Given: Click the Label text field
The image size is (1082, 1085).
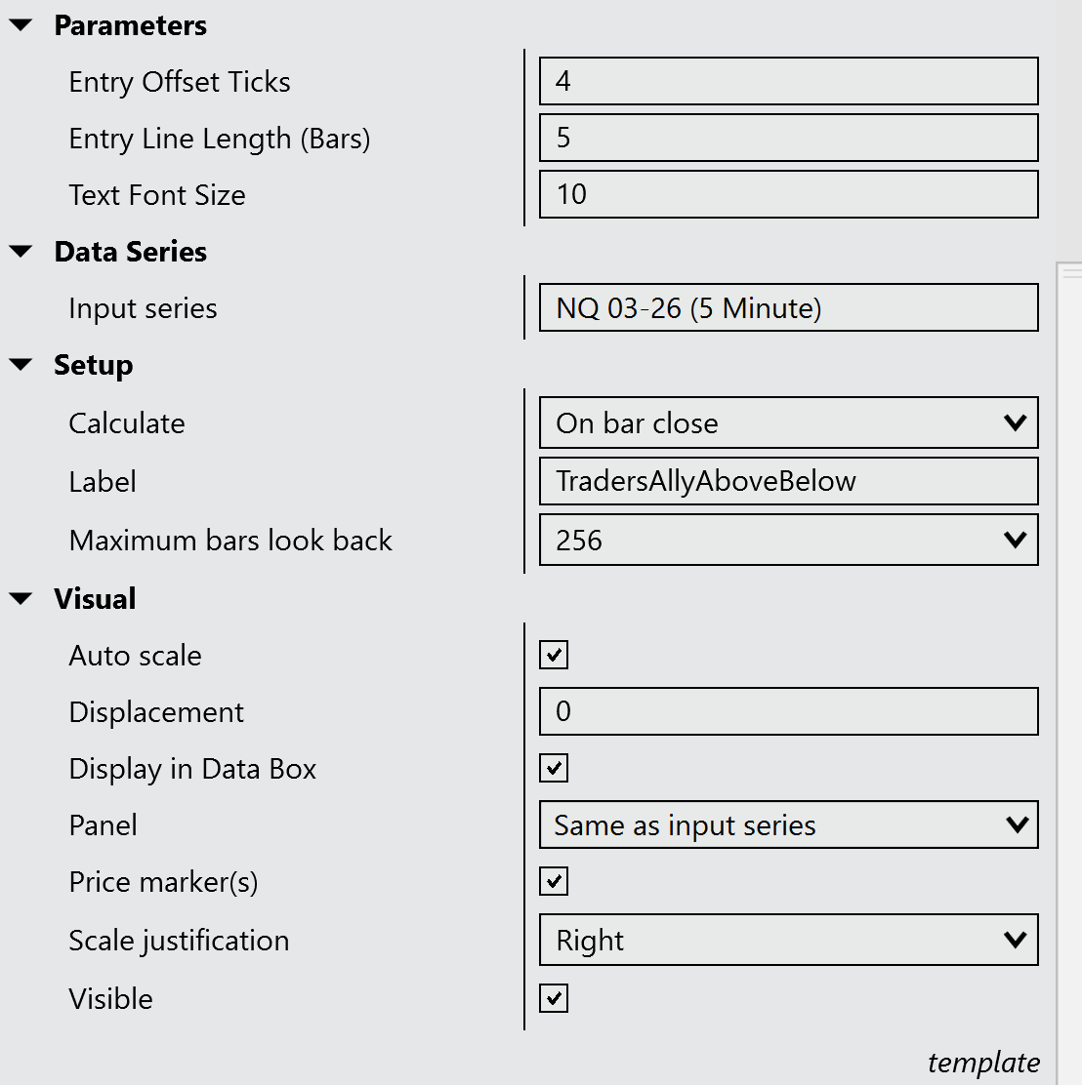Looking at the screenshot, I should (788, 481).
